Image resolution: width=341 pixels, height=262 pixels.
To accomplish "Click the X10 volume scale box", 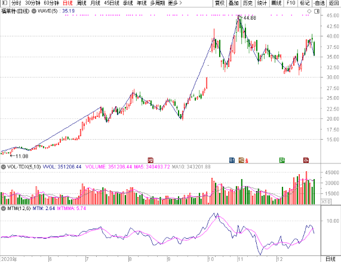I will coord(326,202).
